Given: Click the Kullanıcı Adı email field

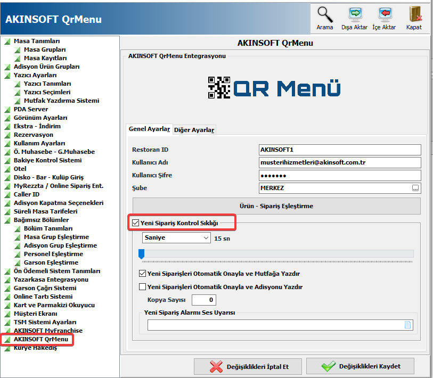Looking at the screenshot, I should (x=340, y=162).
